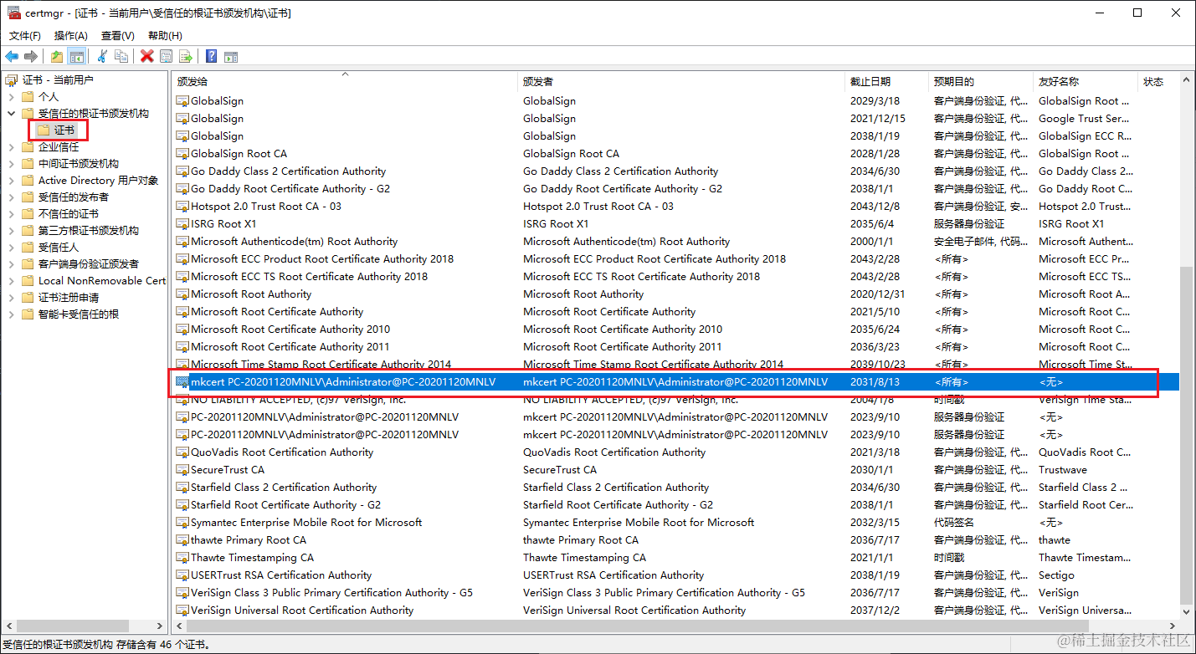Click right arrow of certificate list horizontal scrollbar
Viewport: 1196px width, 654px height.
pyautogui.click(x=1173, y=626)
